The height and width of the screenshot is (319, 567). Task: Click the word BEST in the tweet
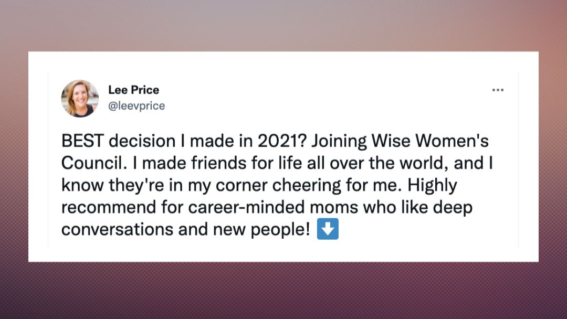point(83,141)
